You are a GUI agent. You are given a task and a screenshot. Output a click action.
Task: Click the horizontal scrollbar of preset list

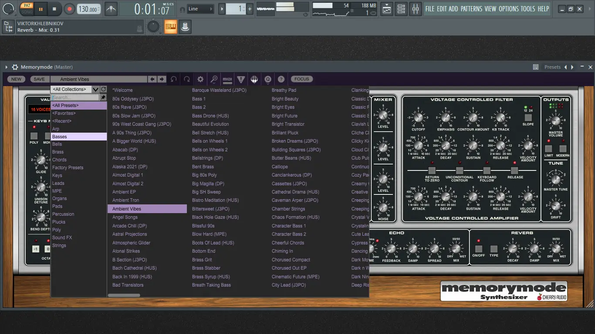tap(124, 295)
